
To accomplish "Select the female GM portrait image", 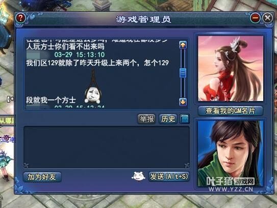I will (x=231, y=68).
